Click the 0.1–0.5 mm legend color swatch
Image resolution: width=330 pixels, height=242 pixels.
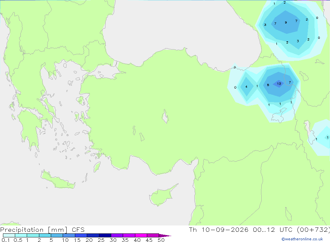click(x=9, y=235)
